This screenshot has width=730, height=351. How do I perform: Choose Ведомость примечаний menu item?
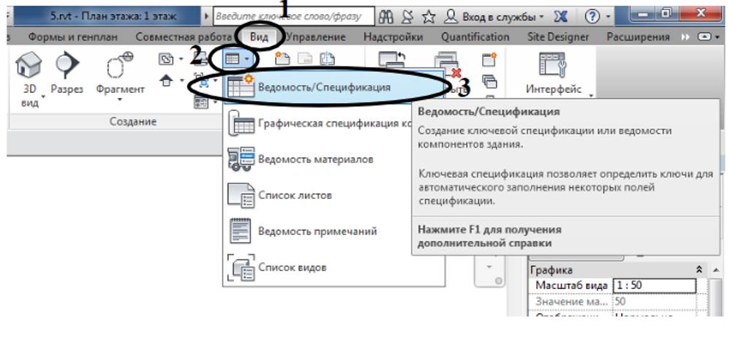coord(334,231)
